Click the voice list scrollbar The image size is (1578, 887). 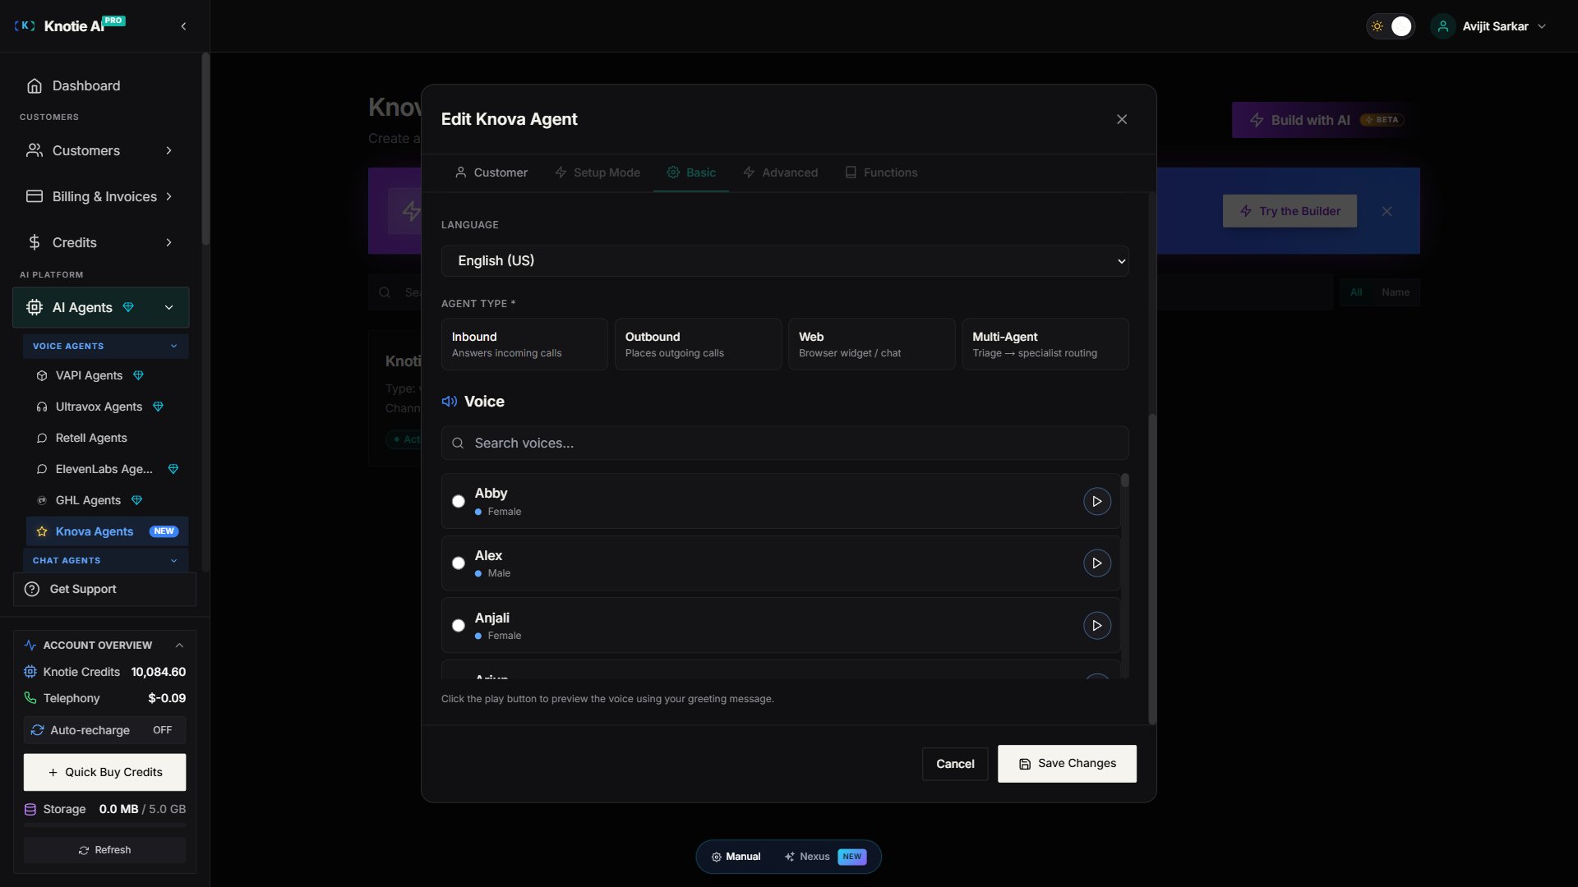click(1124, 480)
